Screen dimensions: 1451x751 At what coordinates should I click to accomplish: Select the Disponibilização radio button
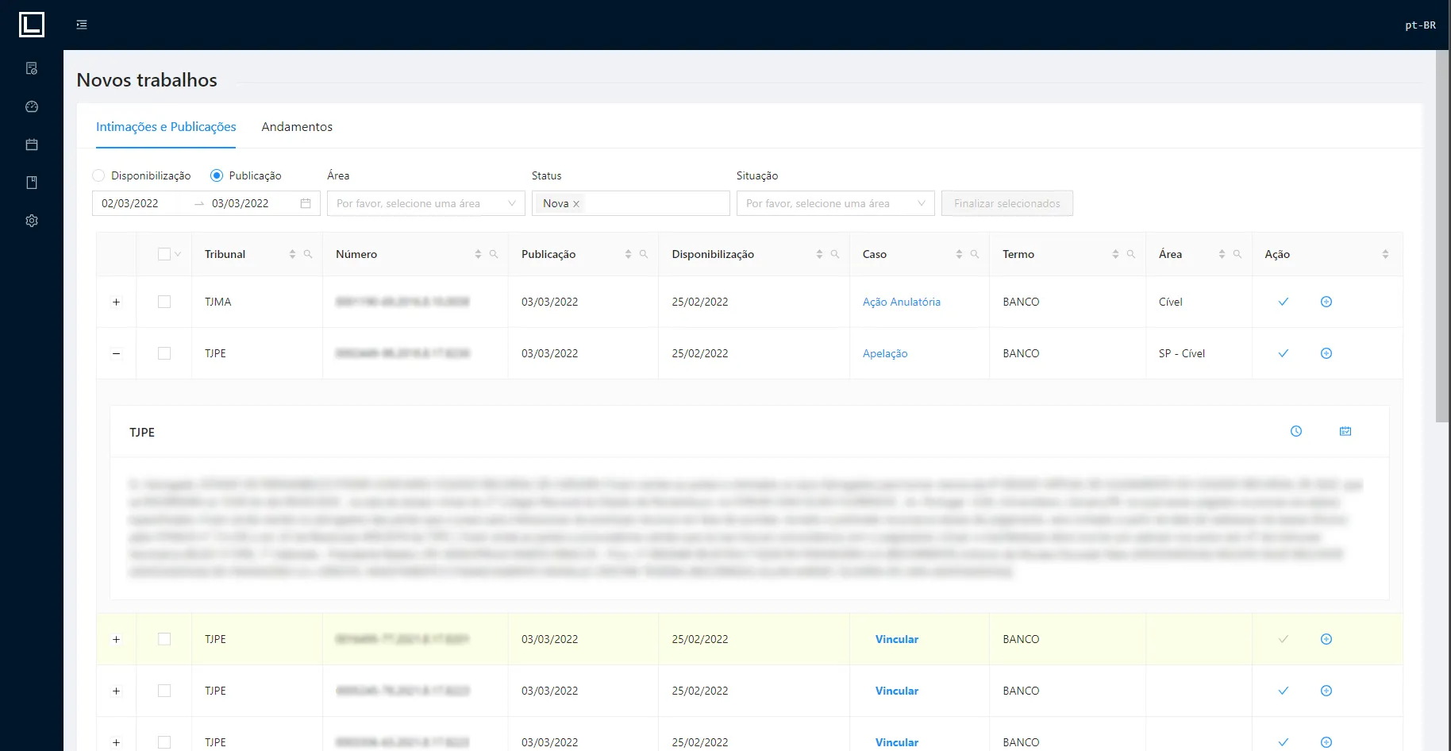[98, 175]
